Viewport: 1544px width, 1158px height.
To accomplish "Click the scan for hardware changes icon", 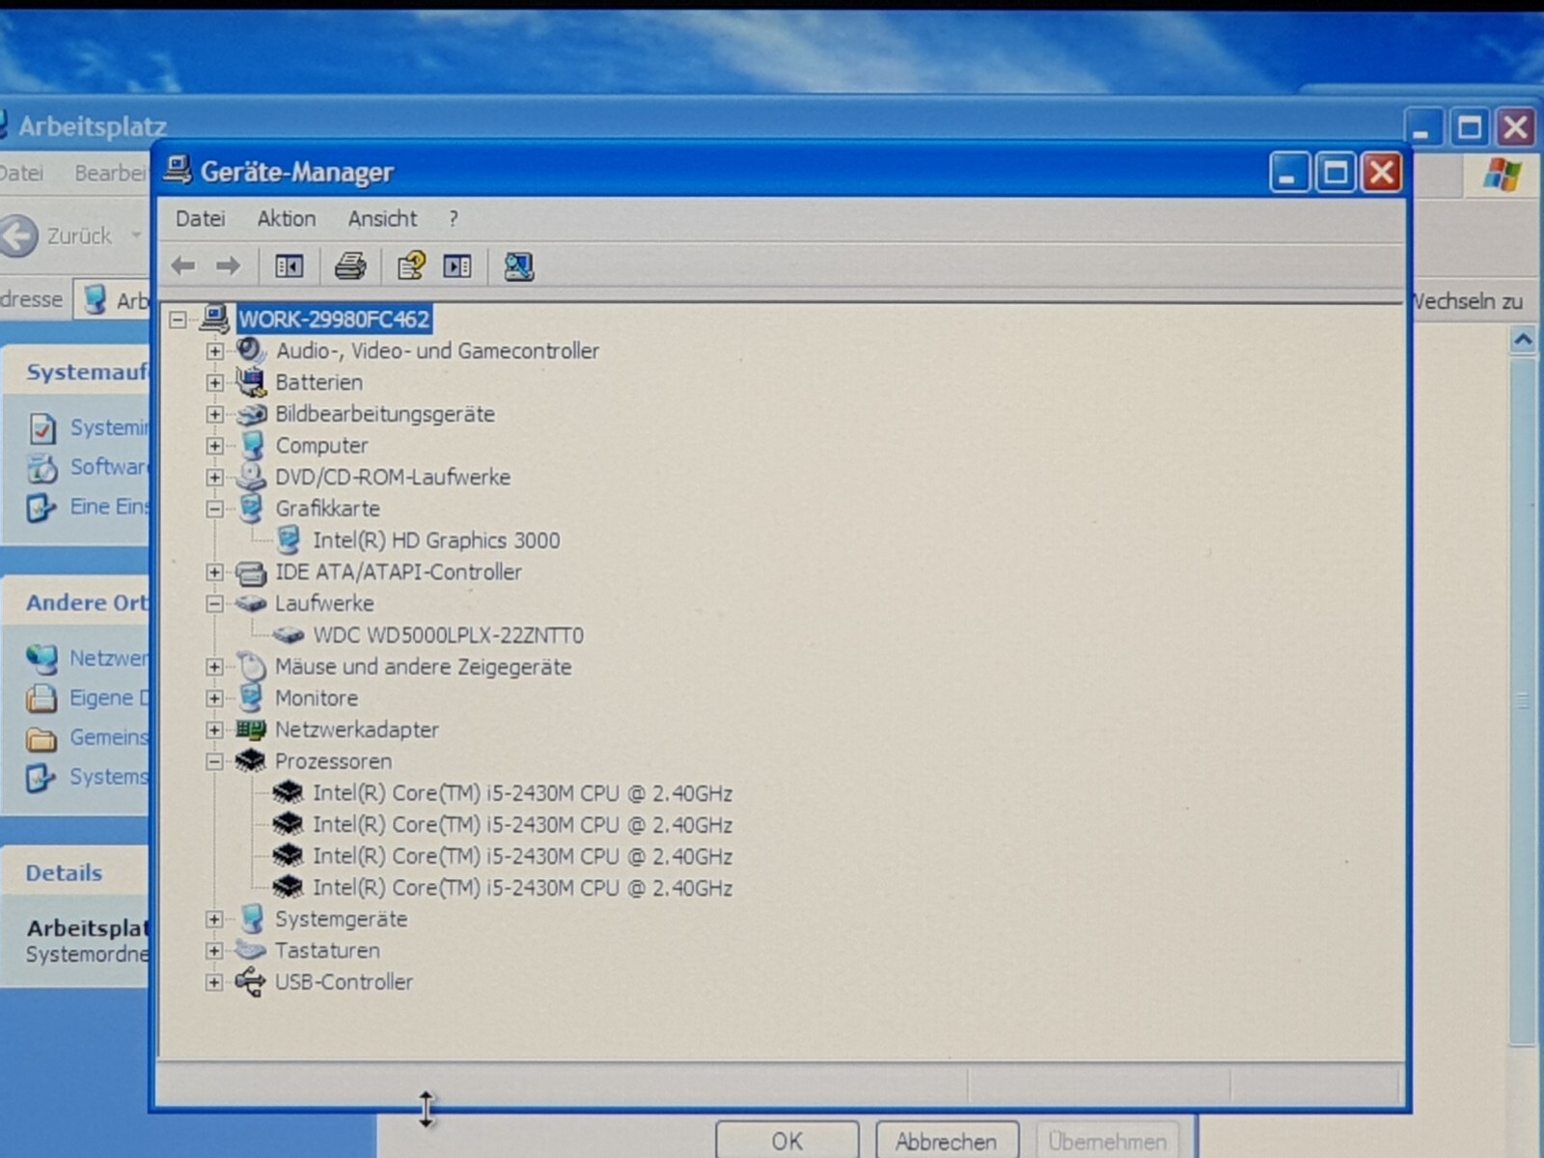I will click(518, 265).
